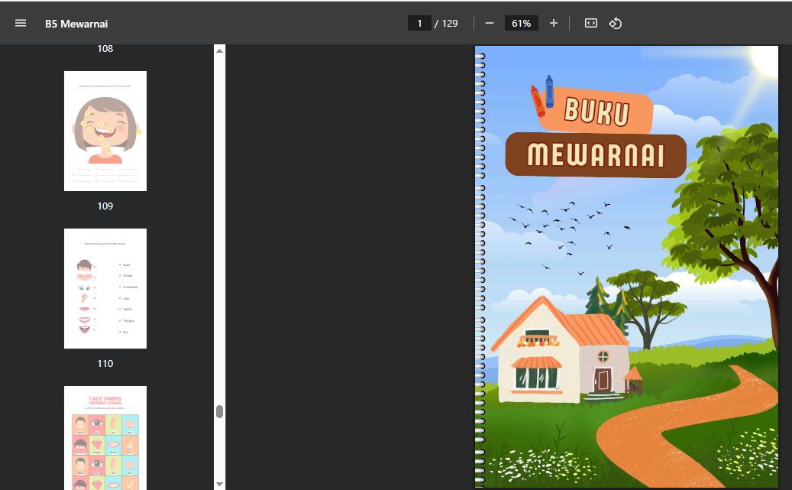Click the MEWARNAI brown banner on cover
792x490 pixels.
(596, 154)
